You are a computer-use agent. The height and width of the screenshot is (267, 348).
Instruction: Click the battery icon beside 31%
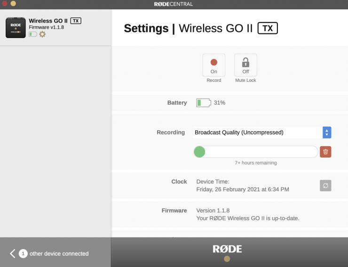[203, 102]
